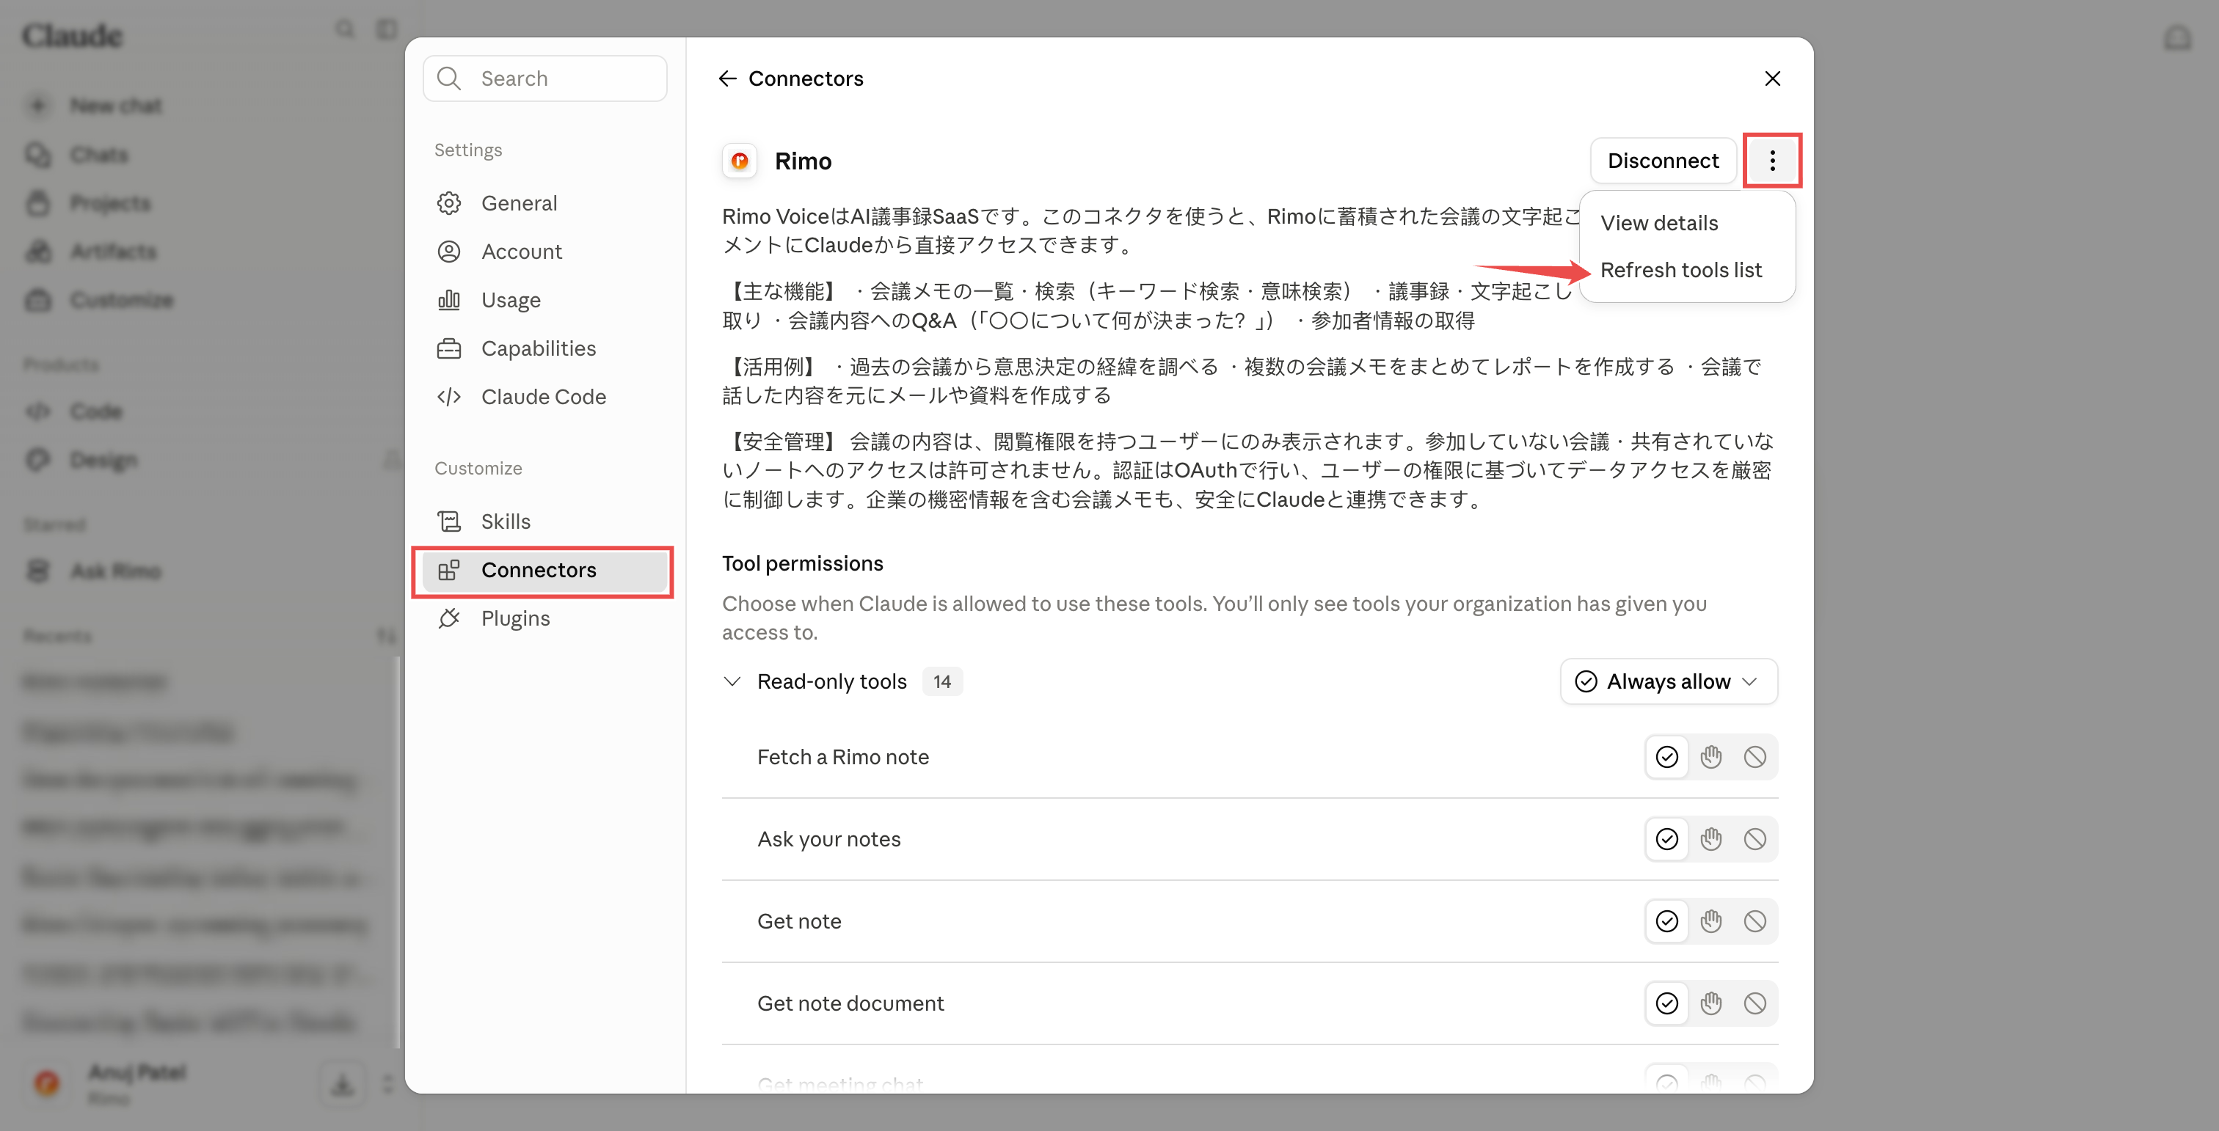Viewport: 2219px width, 1131px height.
Task: Click the Usage bar chart icon
Action: tap(449, 299)
